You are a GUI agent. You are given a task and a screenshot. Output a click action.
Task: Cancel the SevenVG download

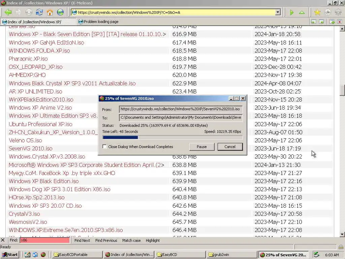230,147
